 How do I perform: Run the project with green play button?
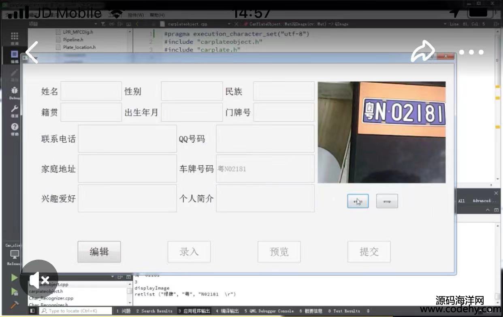point(15,277)
